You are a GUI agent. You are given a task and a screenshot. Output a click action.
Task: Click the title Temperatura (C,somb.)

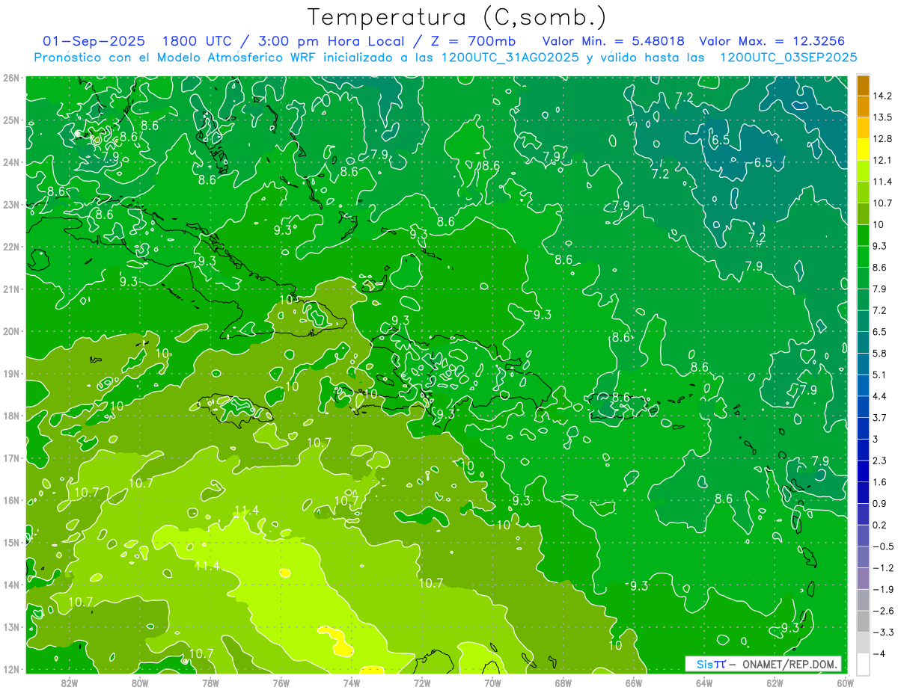pyautogui.click(x=457, y=17)
